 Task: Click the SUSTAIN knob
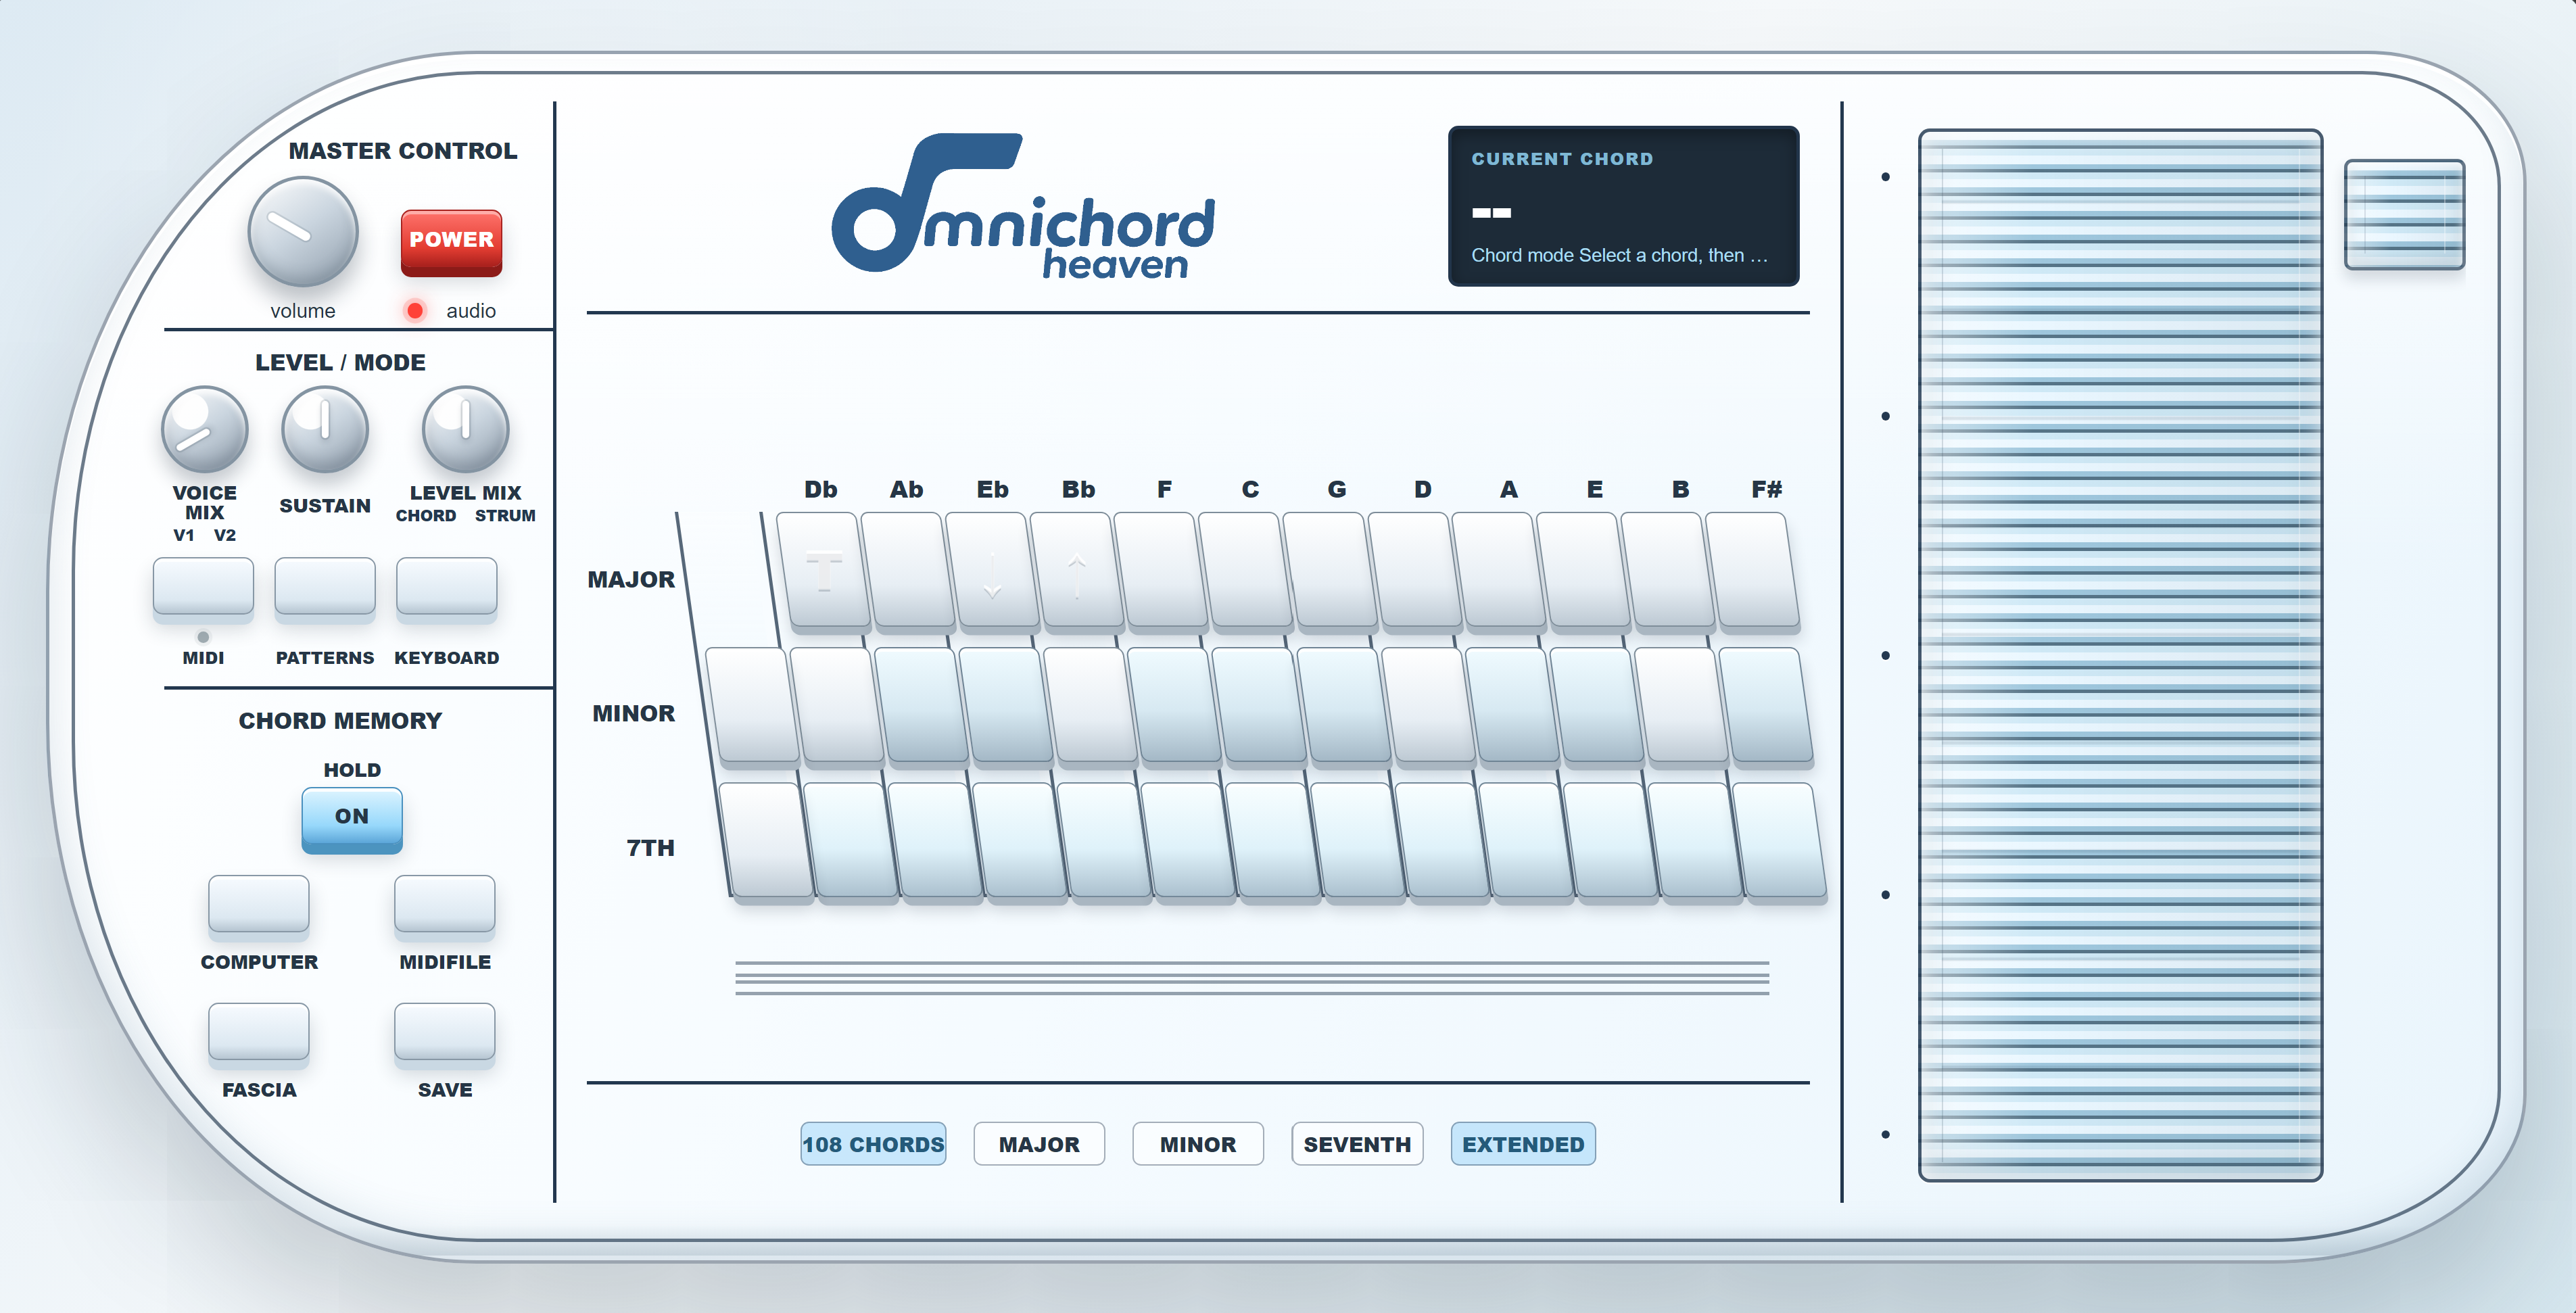click(325, 430)
